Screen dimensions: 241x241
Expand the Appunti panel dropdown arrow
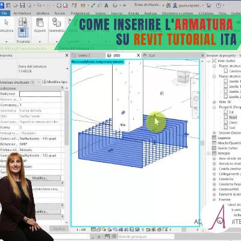pyautogui.click(x=40, y=42)
